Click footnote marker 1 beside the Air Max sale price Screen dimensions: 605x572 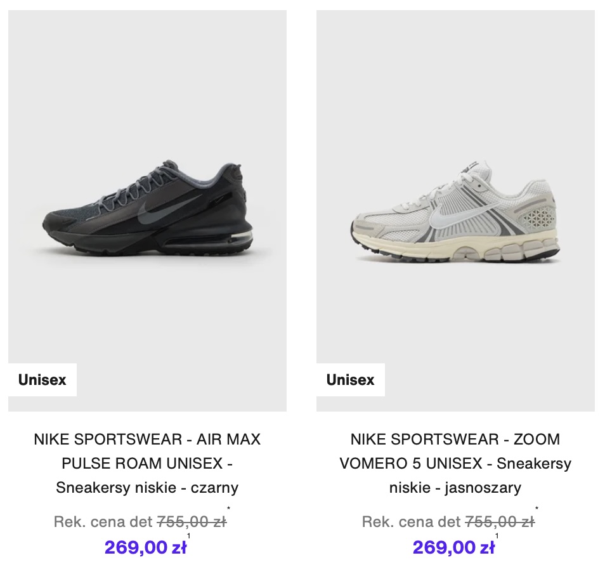pos(188,536)
